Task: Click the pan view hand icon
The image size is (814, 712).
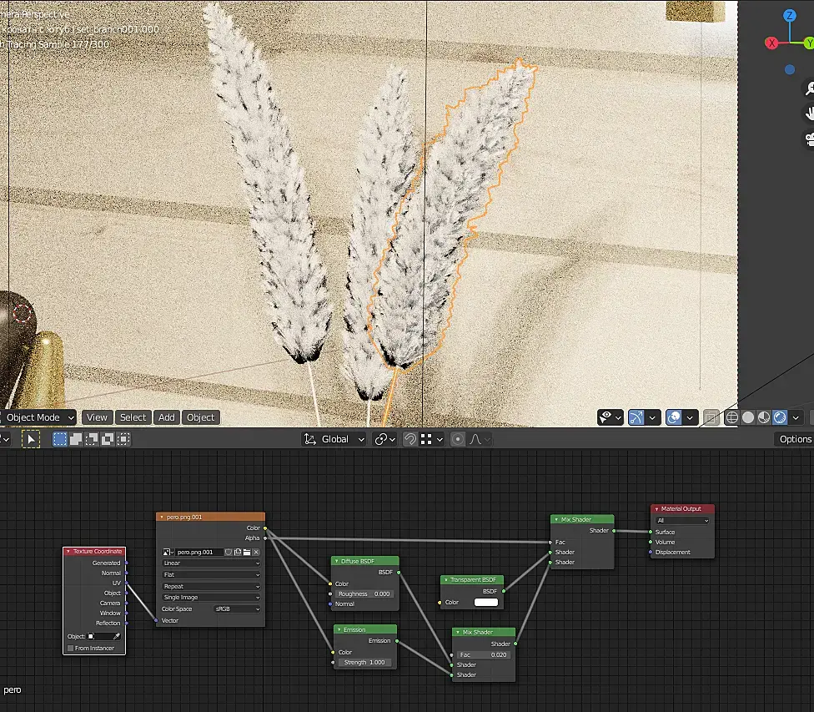Action: coord(809,114)
